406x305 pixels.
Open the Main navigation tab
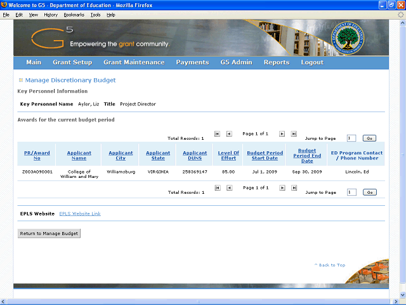[x=34, y=62]
